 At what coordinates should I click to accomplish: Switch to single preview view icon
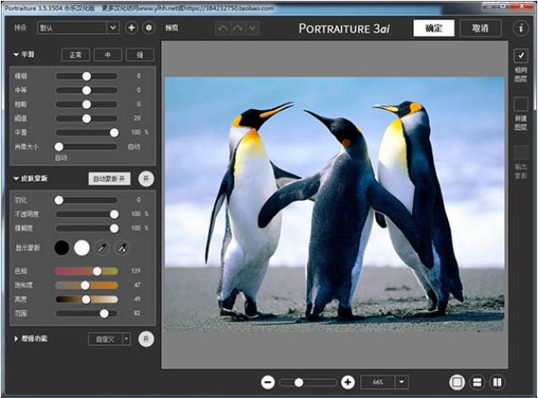pos(457,382)
